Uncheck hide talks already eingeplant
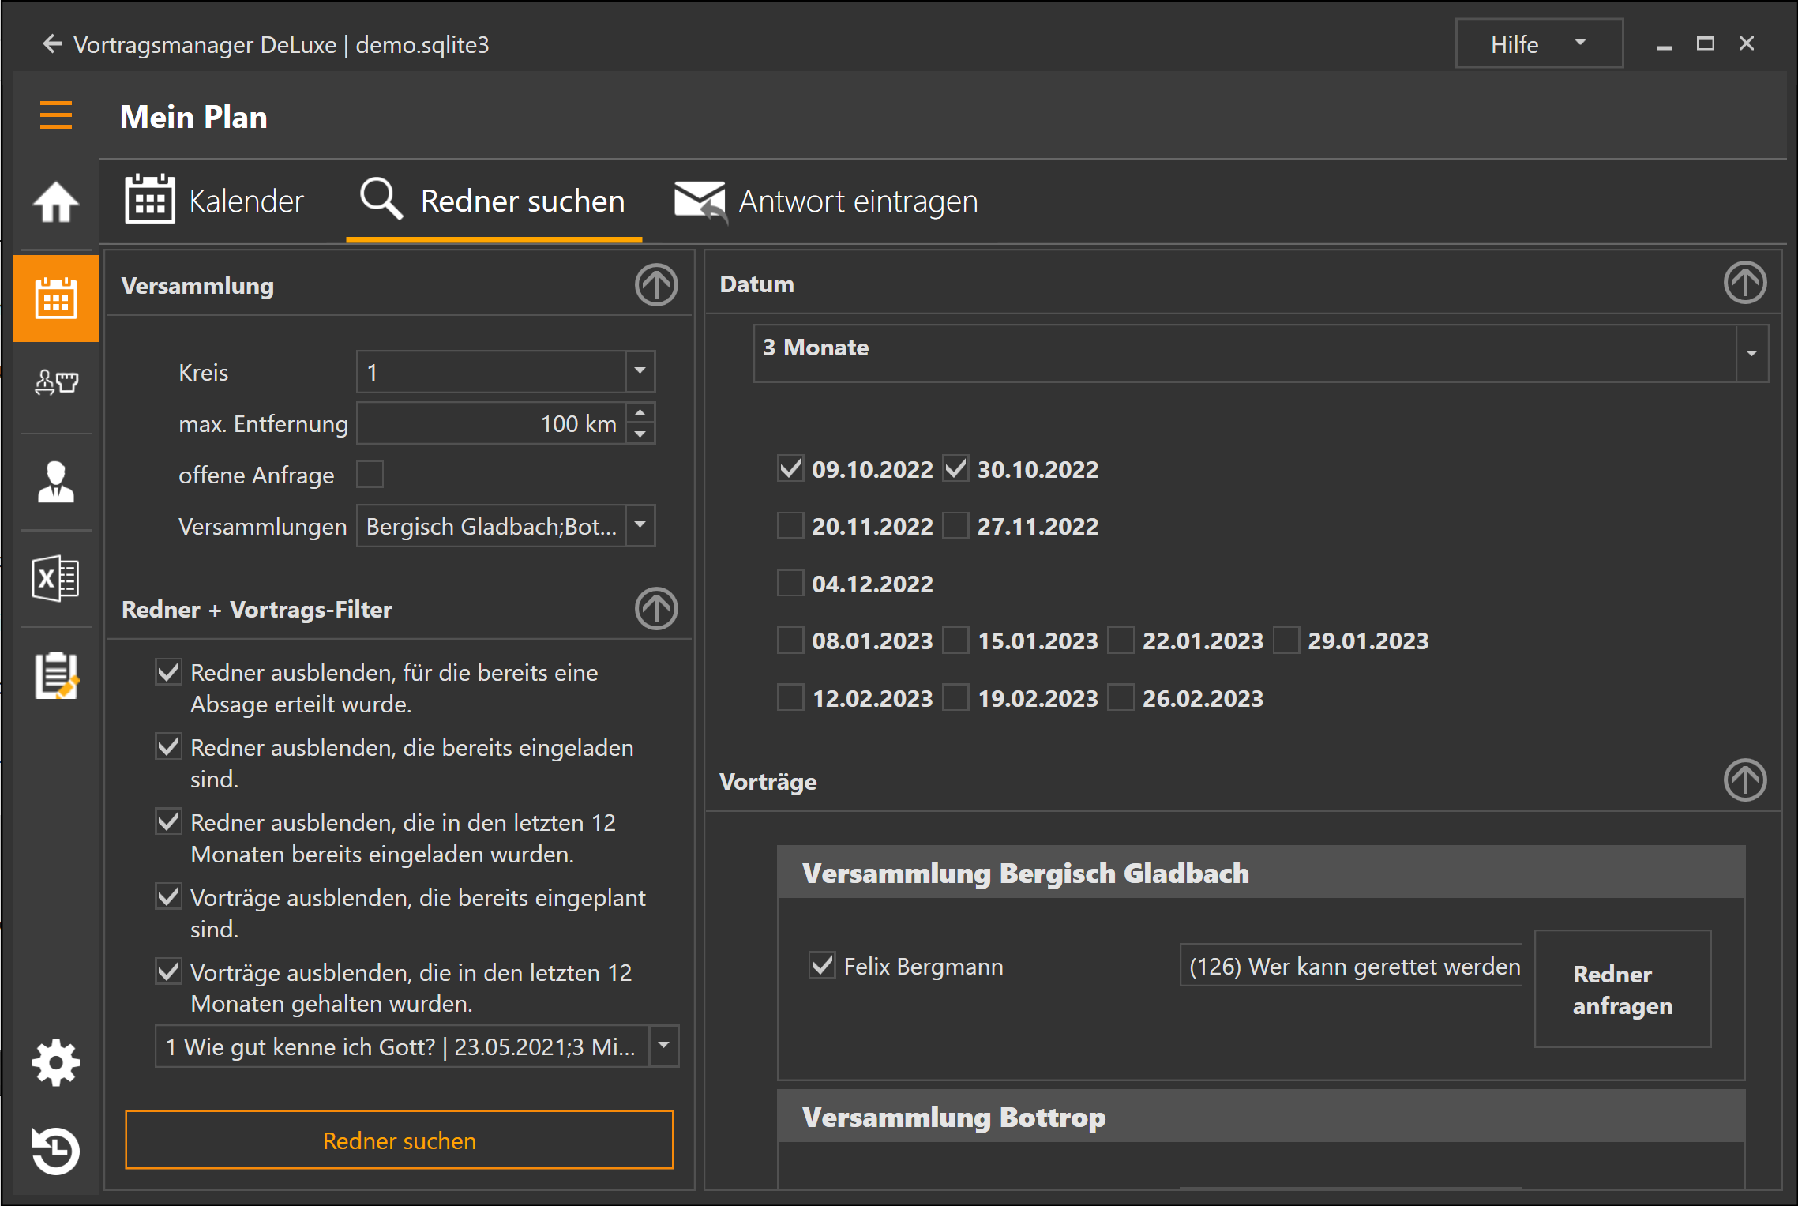1798x1206 pixels. point(168,897)
